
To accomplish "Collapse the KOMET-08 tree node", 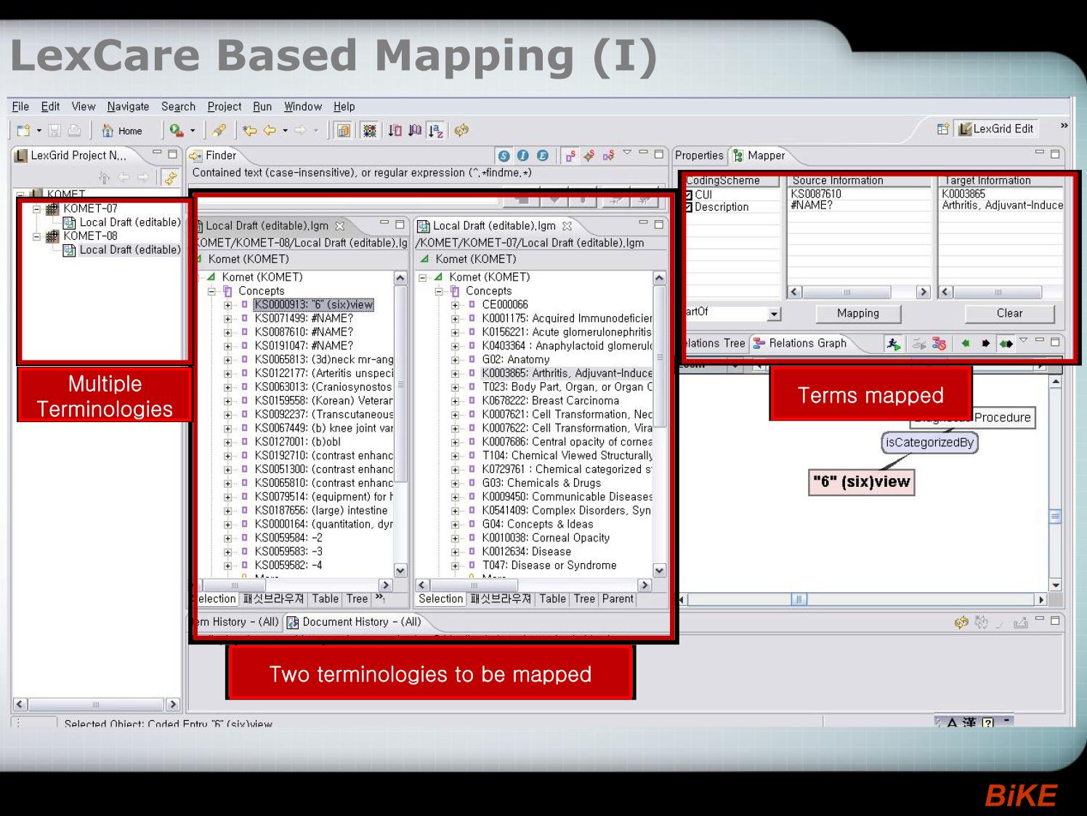I will 36,236.
